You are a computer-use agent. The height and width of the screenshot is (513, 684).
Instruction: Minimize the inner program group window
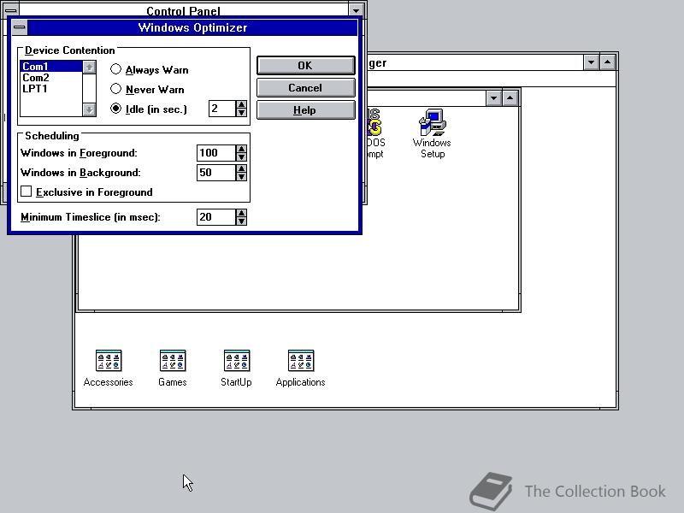coord(493,98)
